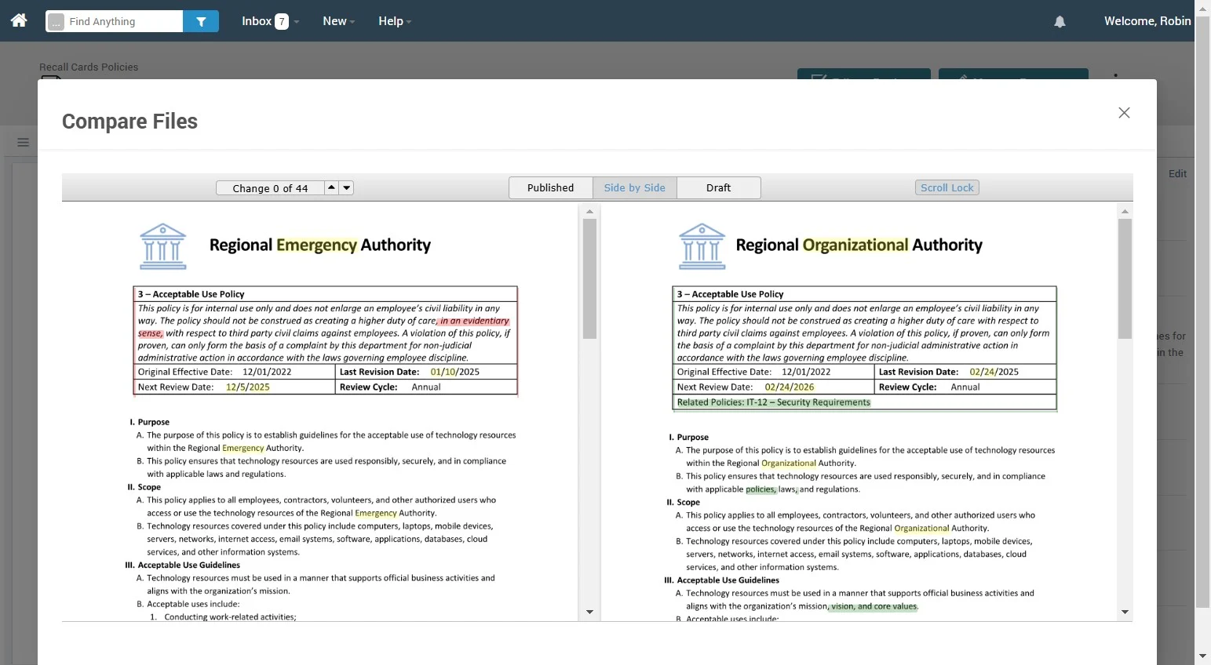Click 'II. Scope' heading in left document
Image resolution: width=1211 pixels, height=665 pixels.
pos(144,487)
